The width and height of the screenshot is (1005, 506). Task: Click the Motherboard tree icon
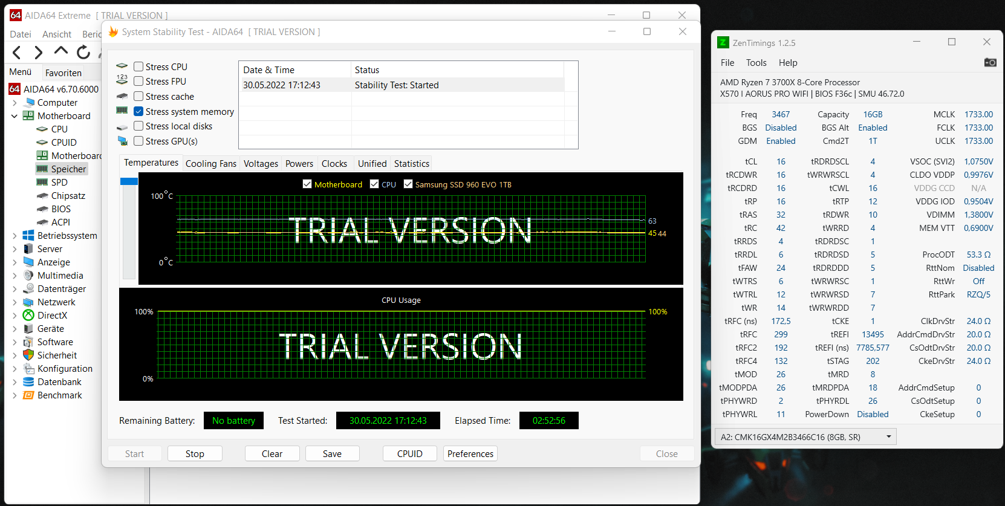click(28, 115)
